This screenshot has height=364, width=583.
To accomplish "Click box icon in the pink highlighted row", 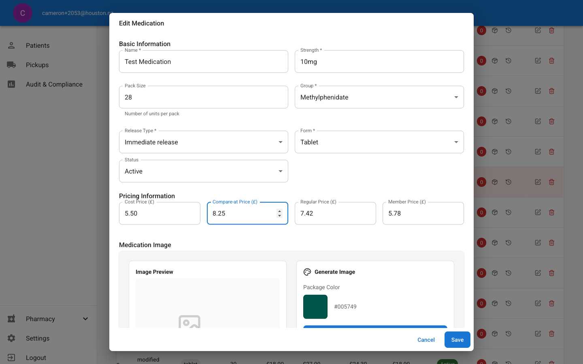I will pos(495,182).
